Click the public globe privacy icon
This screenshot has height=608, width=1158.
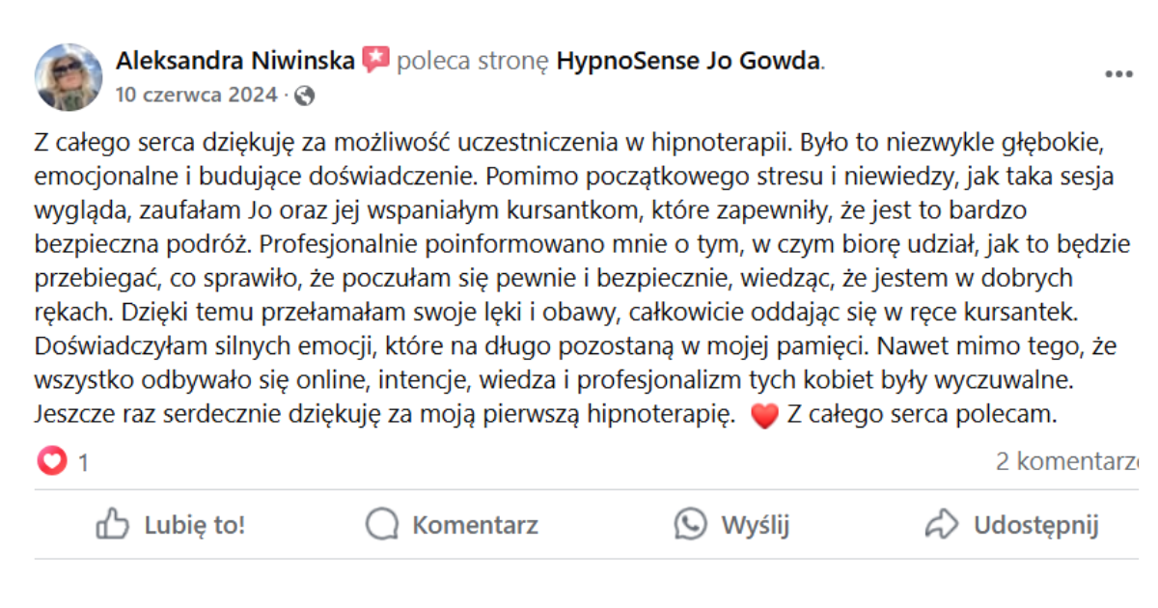[304, 96]
